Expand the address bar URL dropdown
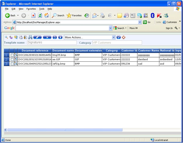 tap(140, 22)
